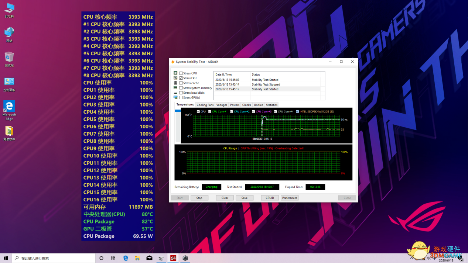Toggle the CPU Core #1 graph checkbox
The image size is (468, 263).
pyautogui.click(x=210, y=111)
